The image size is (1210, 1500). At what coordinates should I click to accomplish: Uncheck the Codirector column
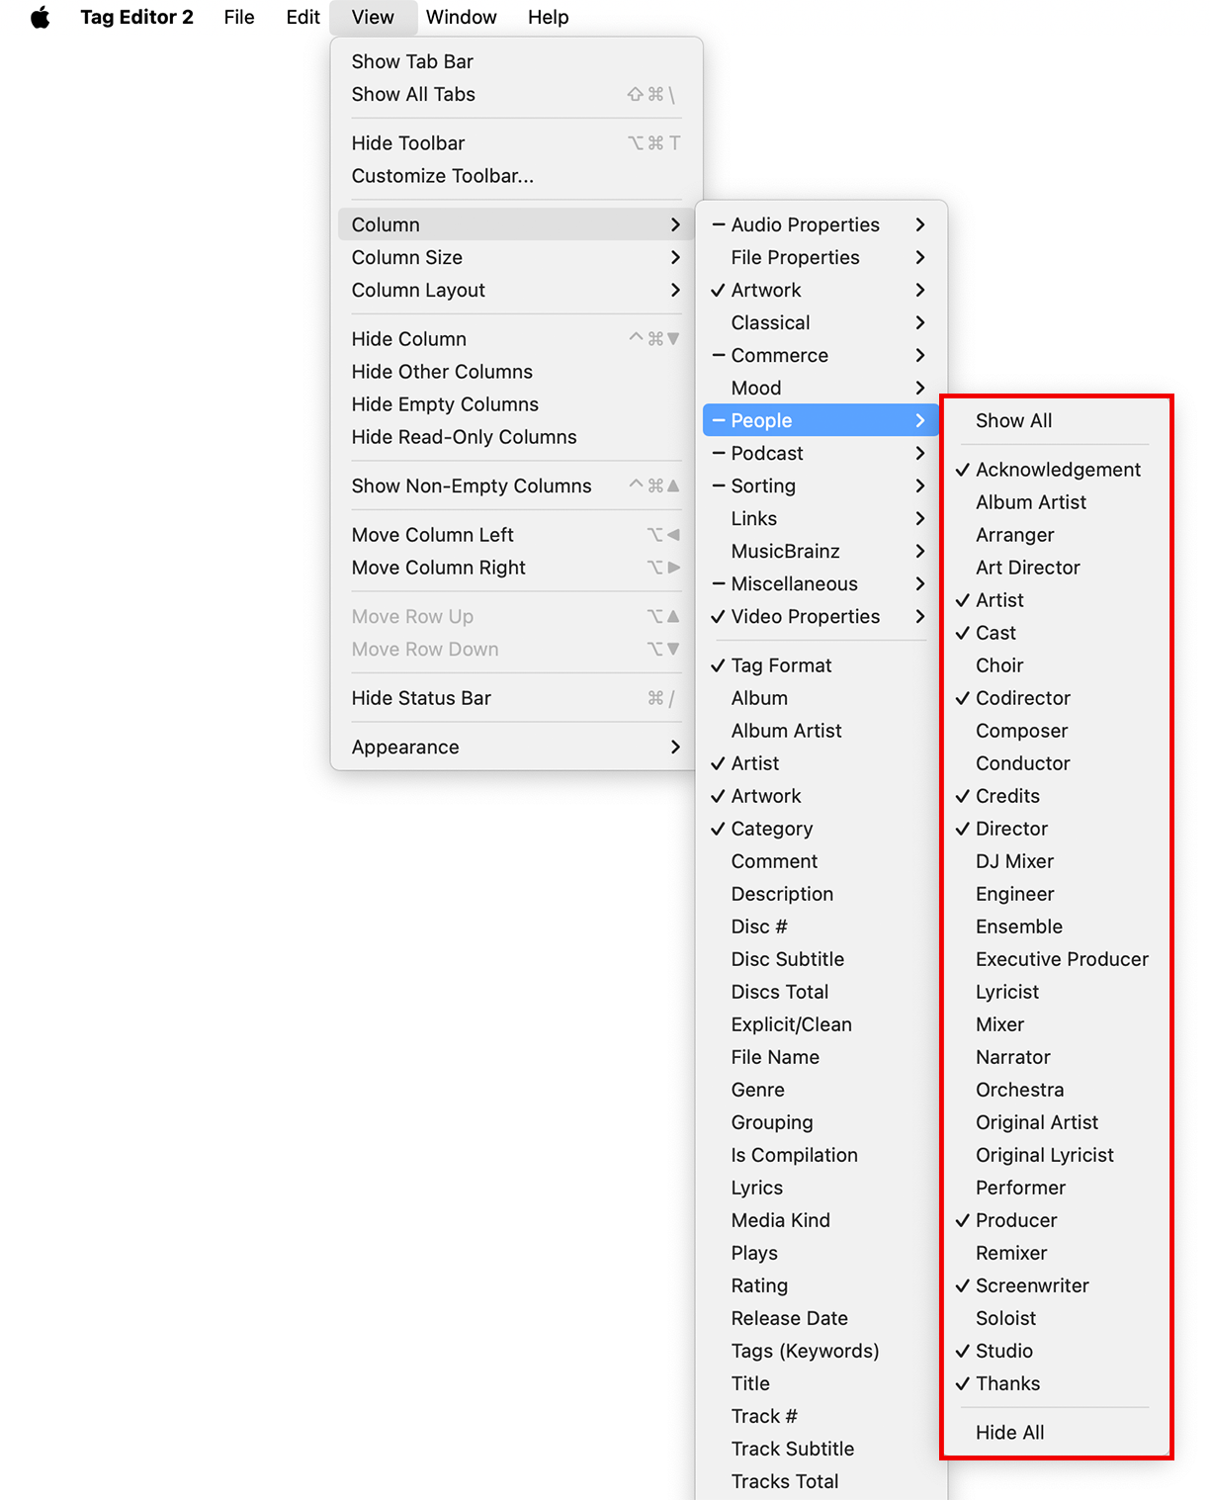pos(1057,698)
